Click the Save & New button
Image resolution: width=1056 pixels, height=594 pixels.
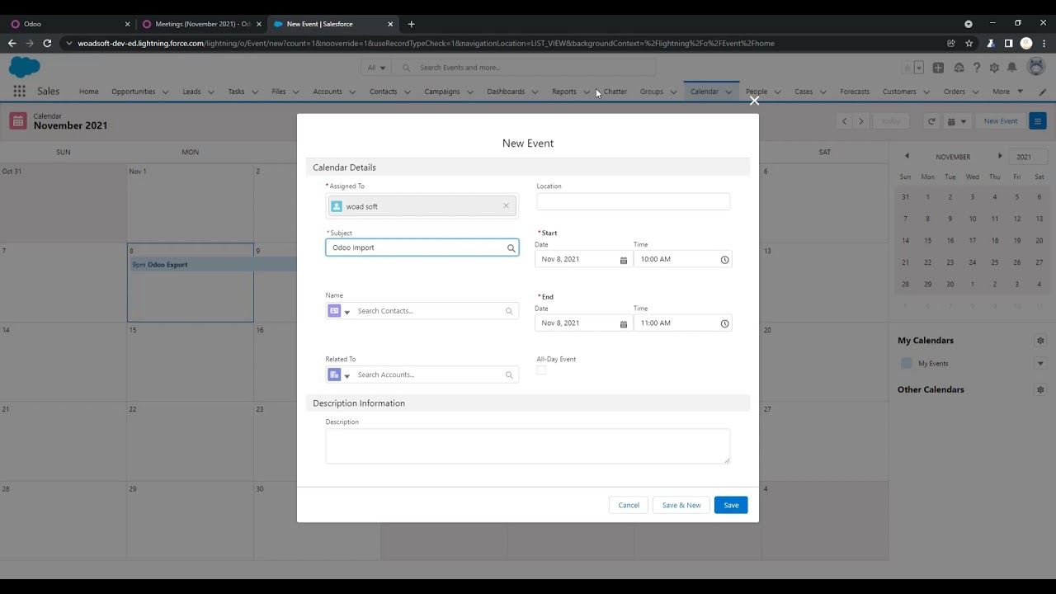[x=681, y=505]
